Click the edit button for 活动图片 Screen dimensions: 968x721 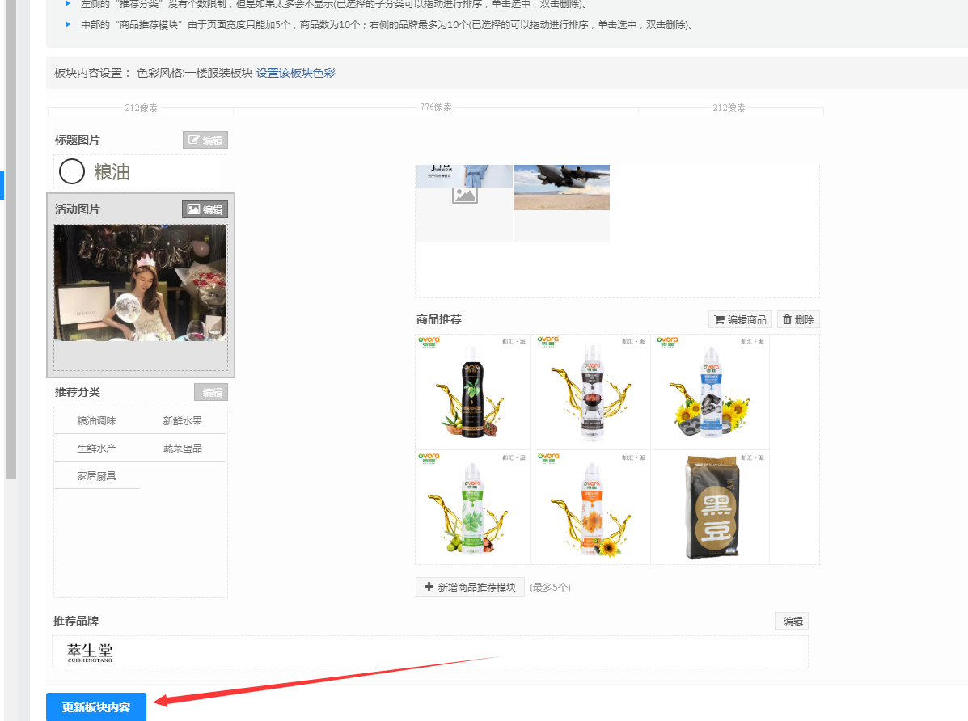[x=205, y=209]
